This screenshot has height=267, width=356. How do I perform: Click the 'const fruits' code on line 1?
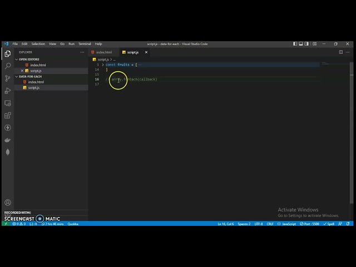pyautogui.click(x=117, y=65)
